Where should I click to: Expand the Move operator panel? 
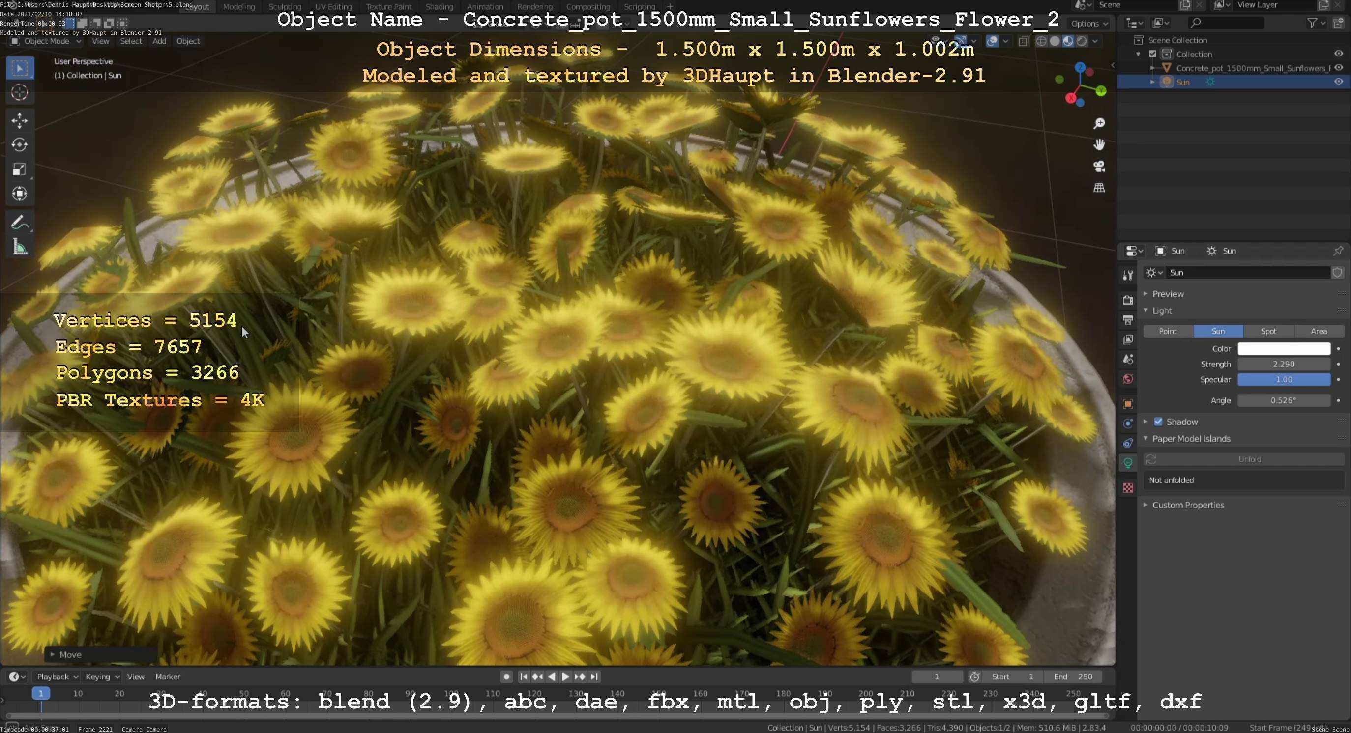click(53, 654)
